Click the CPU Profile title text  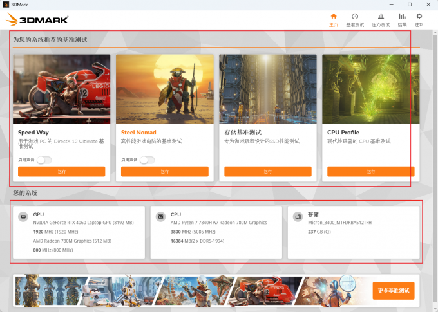pos(343,133)
